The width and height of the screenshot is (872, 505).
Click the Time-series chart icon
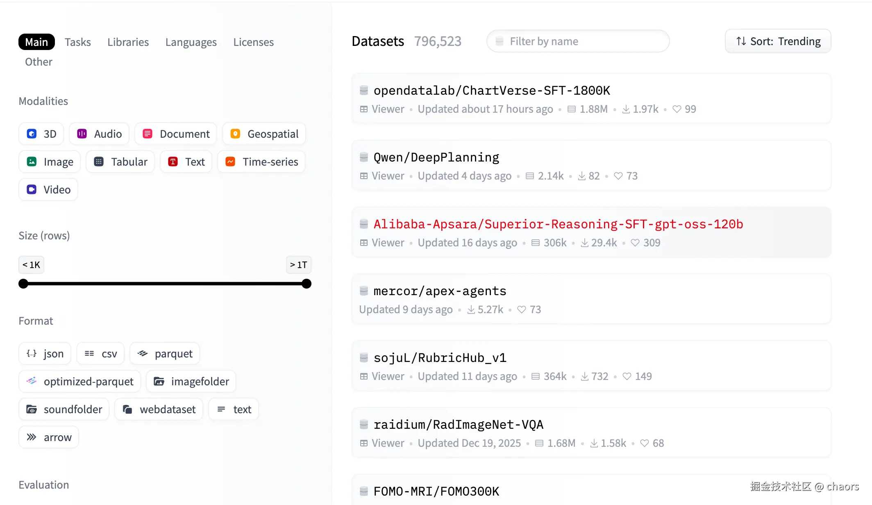coord(230,162)
